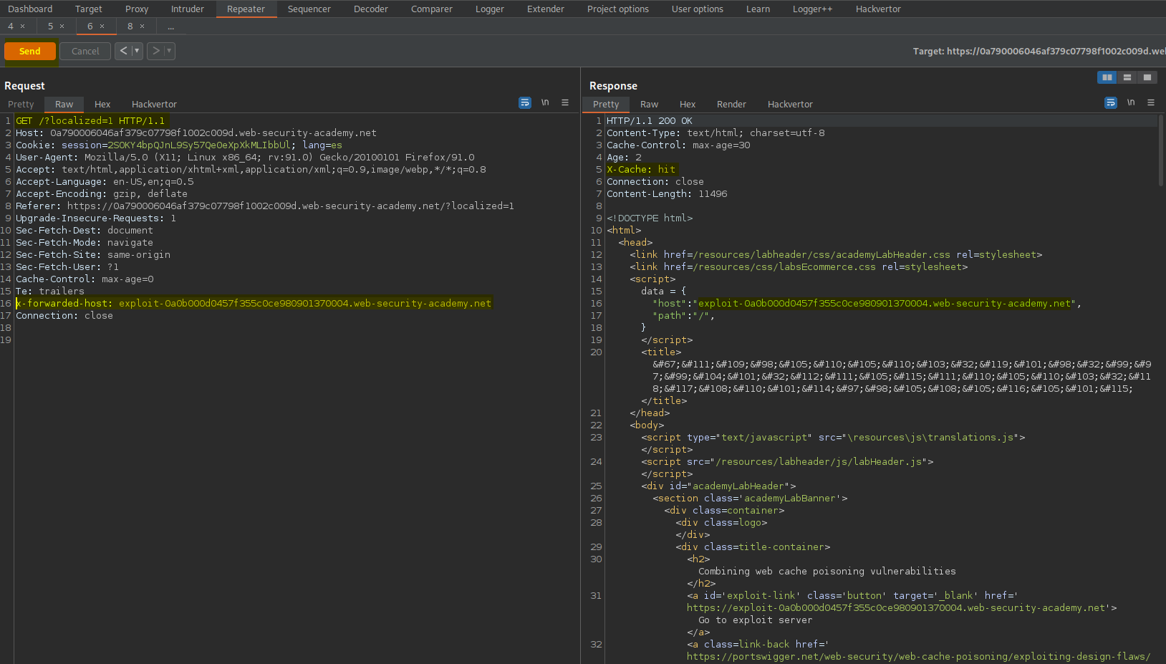
Task: Open the forward history dropdown arrow
Action: tap(169, 51)
